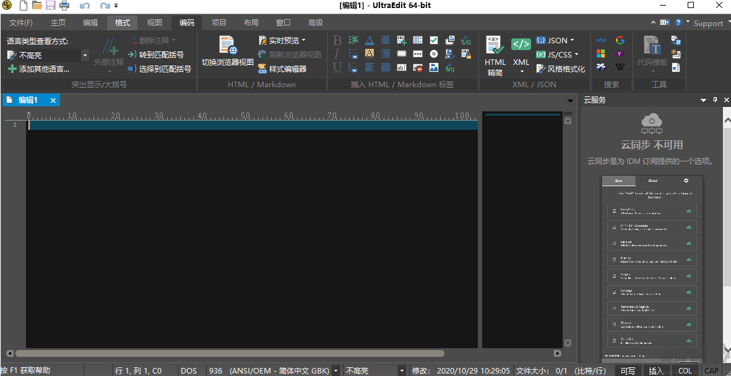Click the 风格格式化 button
This screenshot has width=731, height=376.
[561, 69]
